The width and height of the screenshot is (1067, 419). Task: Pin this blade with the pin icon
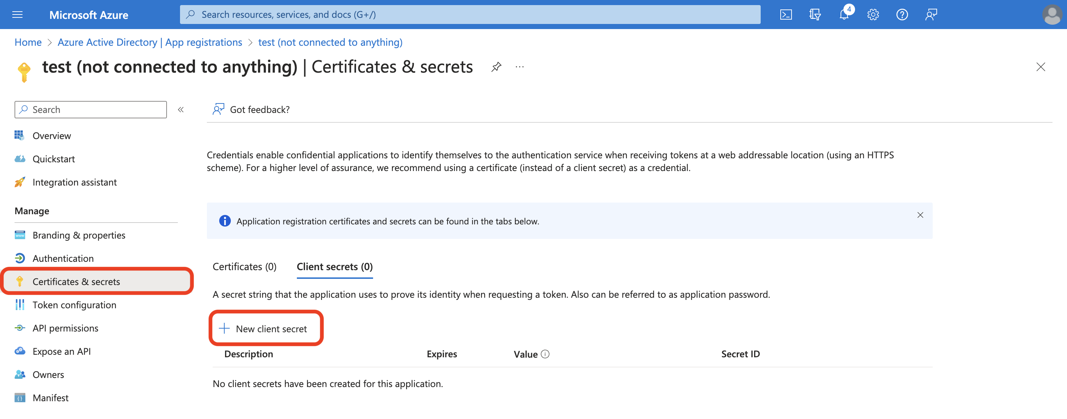click(496, 67)
